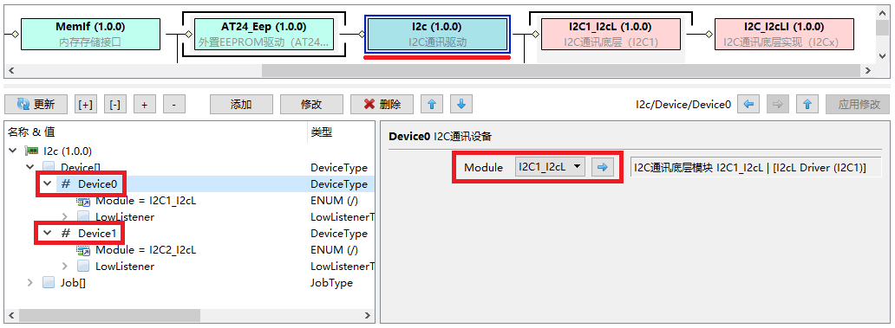Go to parent with the up arrow next to 应用修改
The height and width of the screenshot is (328, 895).
point(807,104)
